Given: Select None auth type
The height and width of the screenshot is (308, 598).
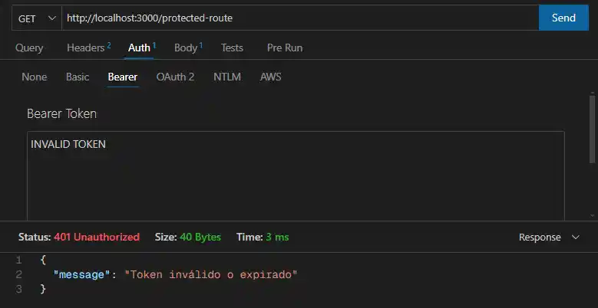Looking at the screenshot, I should pos(34,77).
